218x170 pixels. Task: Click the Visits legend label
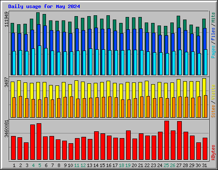[213, 93]
